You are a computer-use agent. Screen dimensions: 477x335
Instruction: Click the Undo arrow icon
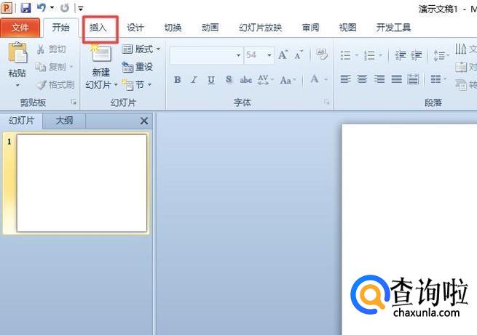42,8
